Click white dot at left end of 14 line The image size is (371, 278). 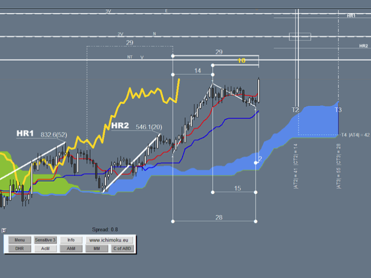(173, 75)
